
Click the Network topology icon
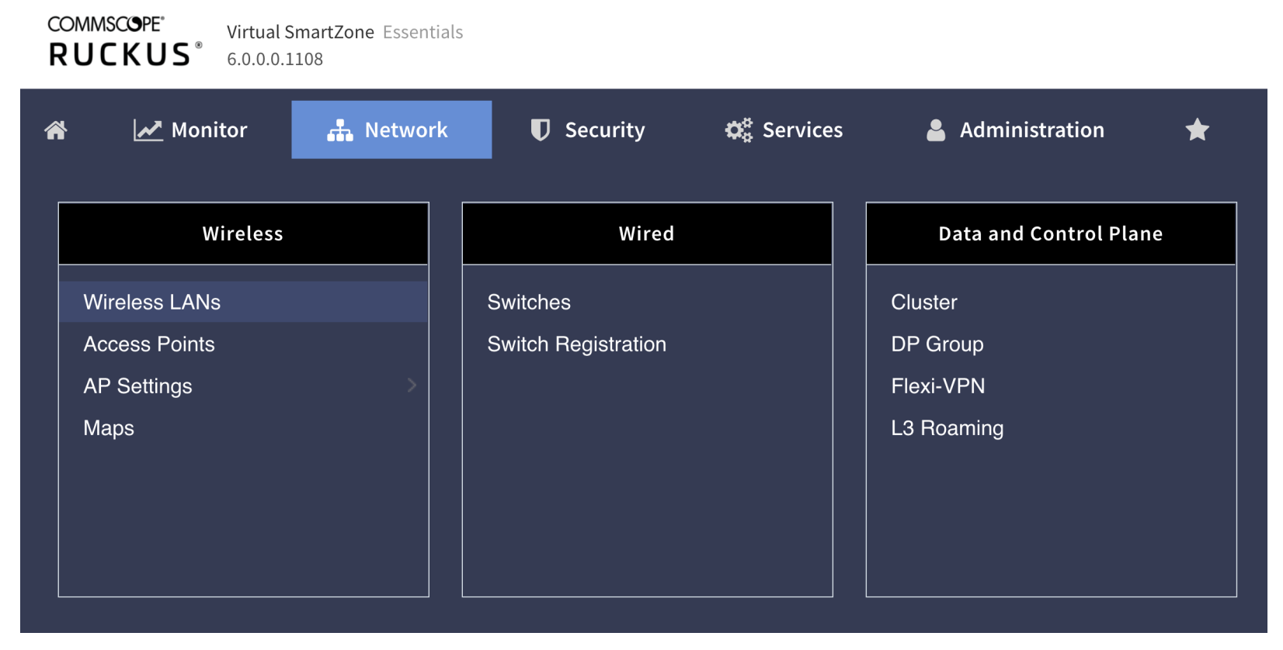pyautogui.click(x=339, y=130)
